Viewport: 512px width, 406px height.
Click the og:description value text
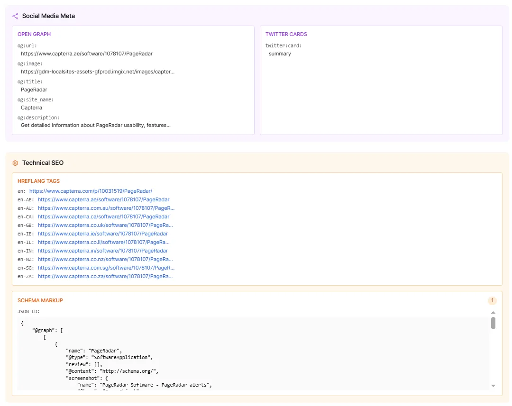pyautogui.click(x=96, y=125)
